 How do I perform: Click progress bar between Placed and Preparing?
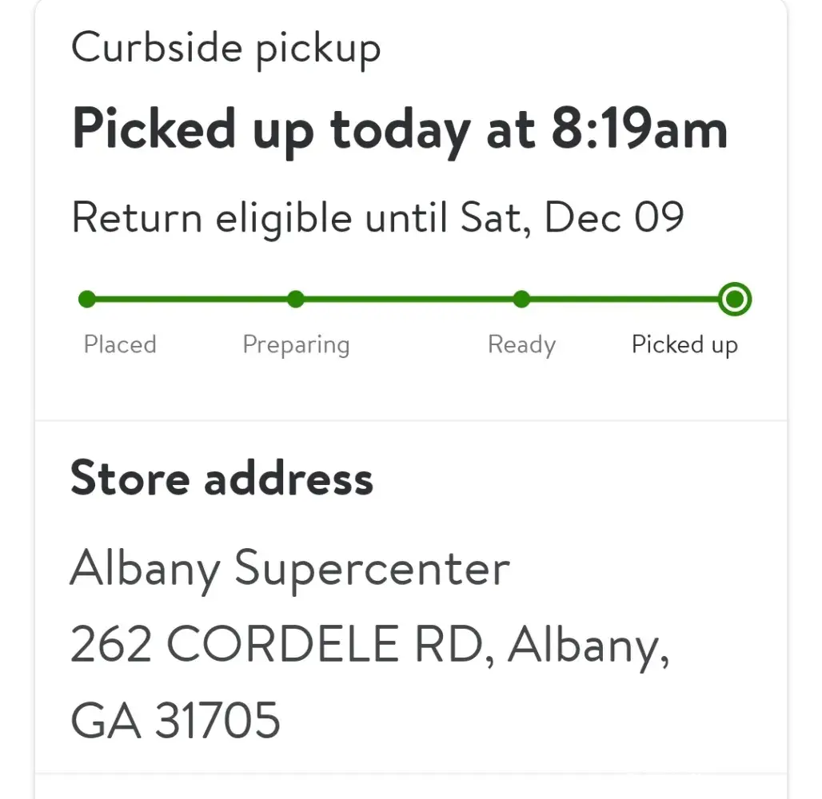point(192,300)
